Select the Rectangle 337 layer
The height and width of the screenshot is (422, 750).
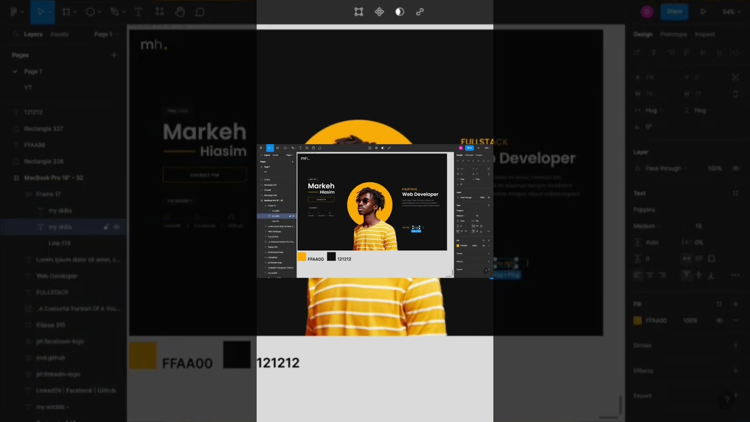tap(43, 128)
